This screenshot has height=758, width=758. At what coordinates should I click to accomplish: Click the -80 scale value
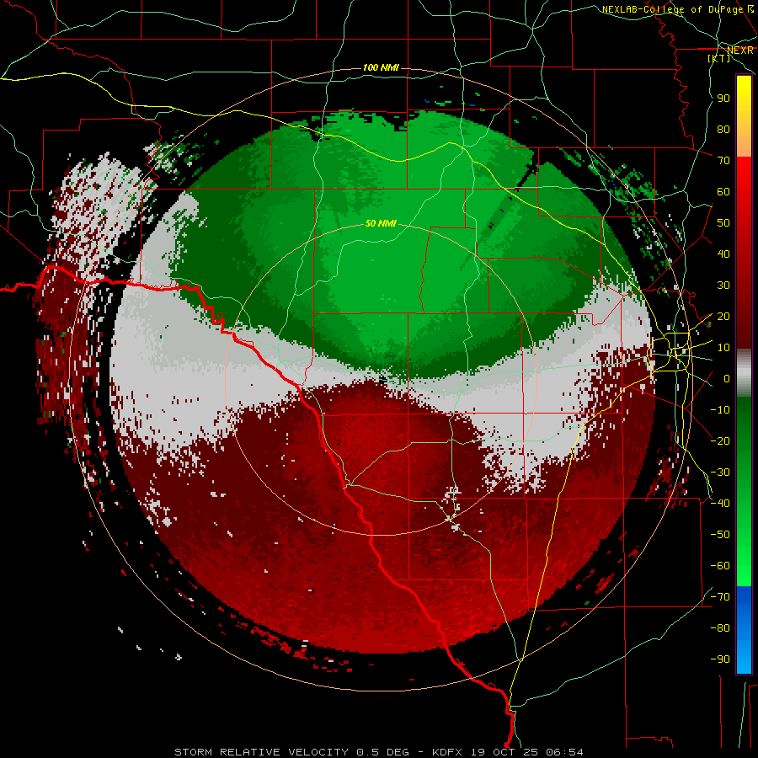[720, 628]
